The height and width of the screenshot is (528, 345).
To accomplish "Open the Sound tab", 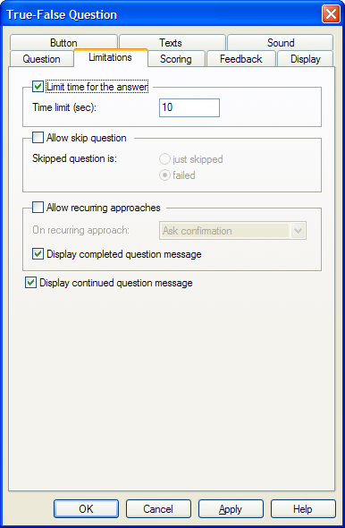I will tap(280, 42).
